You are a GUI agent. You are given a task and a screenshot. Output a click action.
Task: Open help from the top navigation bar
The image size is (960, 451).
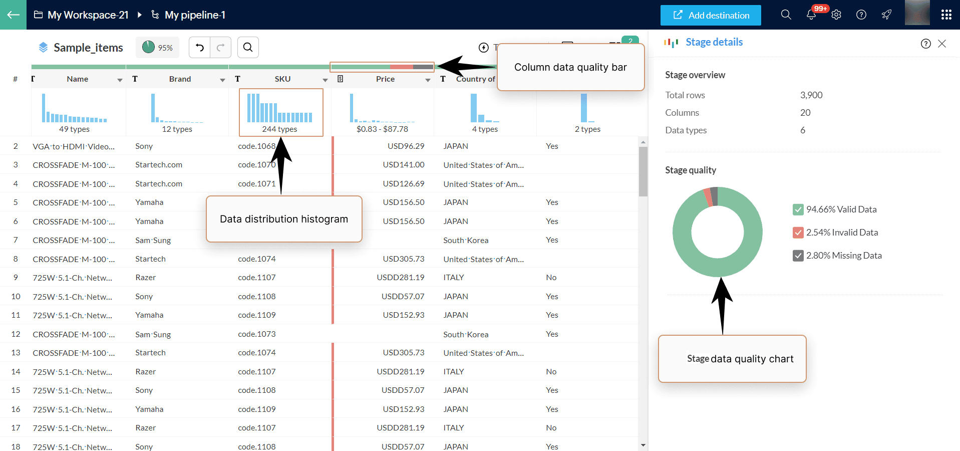point(861,15)
